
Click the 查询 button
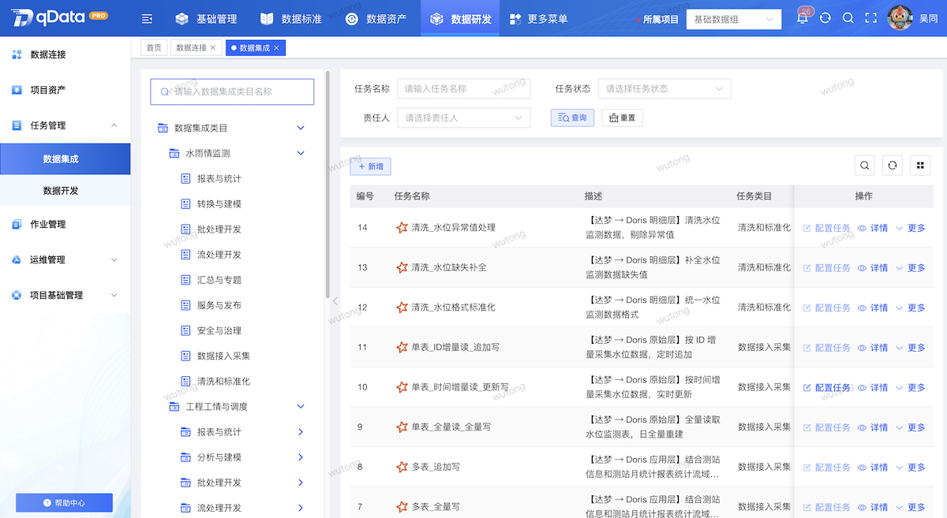coord(572,117)
